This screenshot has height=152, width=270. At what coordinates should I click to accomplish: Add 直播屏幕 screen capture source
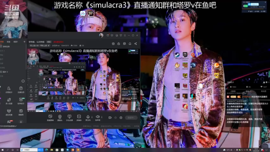(50, 118)
